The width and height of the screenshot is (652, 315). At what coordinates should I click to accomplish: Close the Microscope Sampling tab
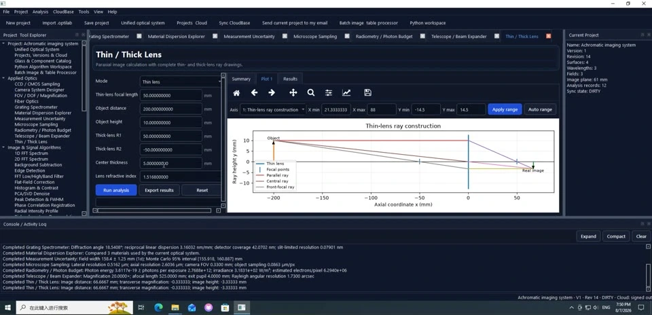(347, 36)
